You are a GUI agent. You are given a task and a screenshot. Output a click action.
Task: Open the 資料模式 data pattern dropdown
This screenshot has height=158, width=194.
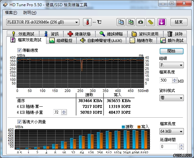(171, 98)
